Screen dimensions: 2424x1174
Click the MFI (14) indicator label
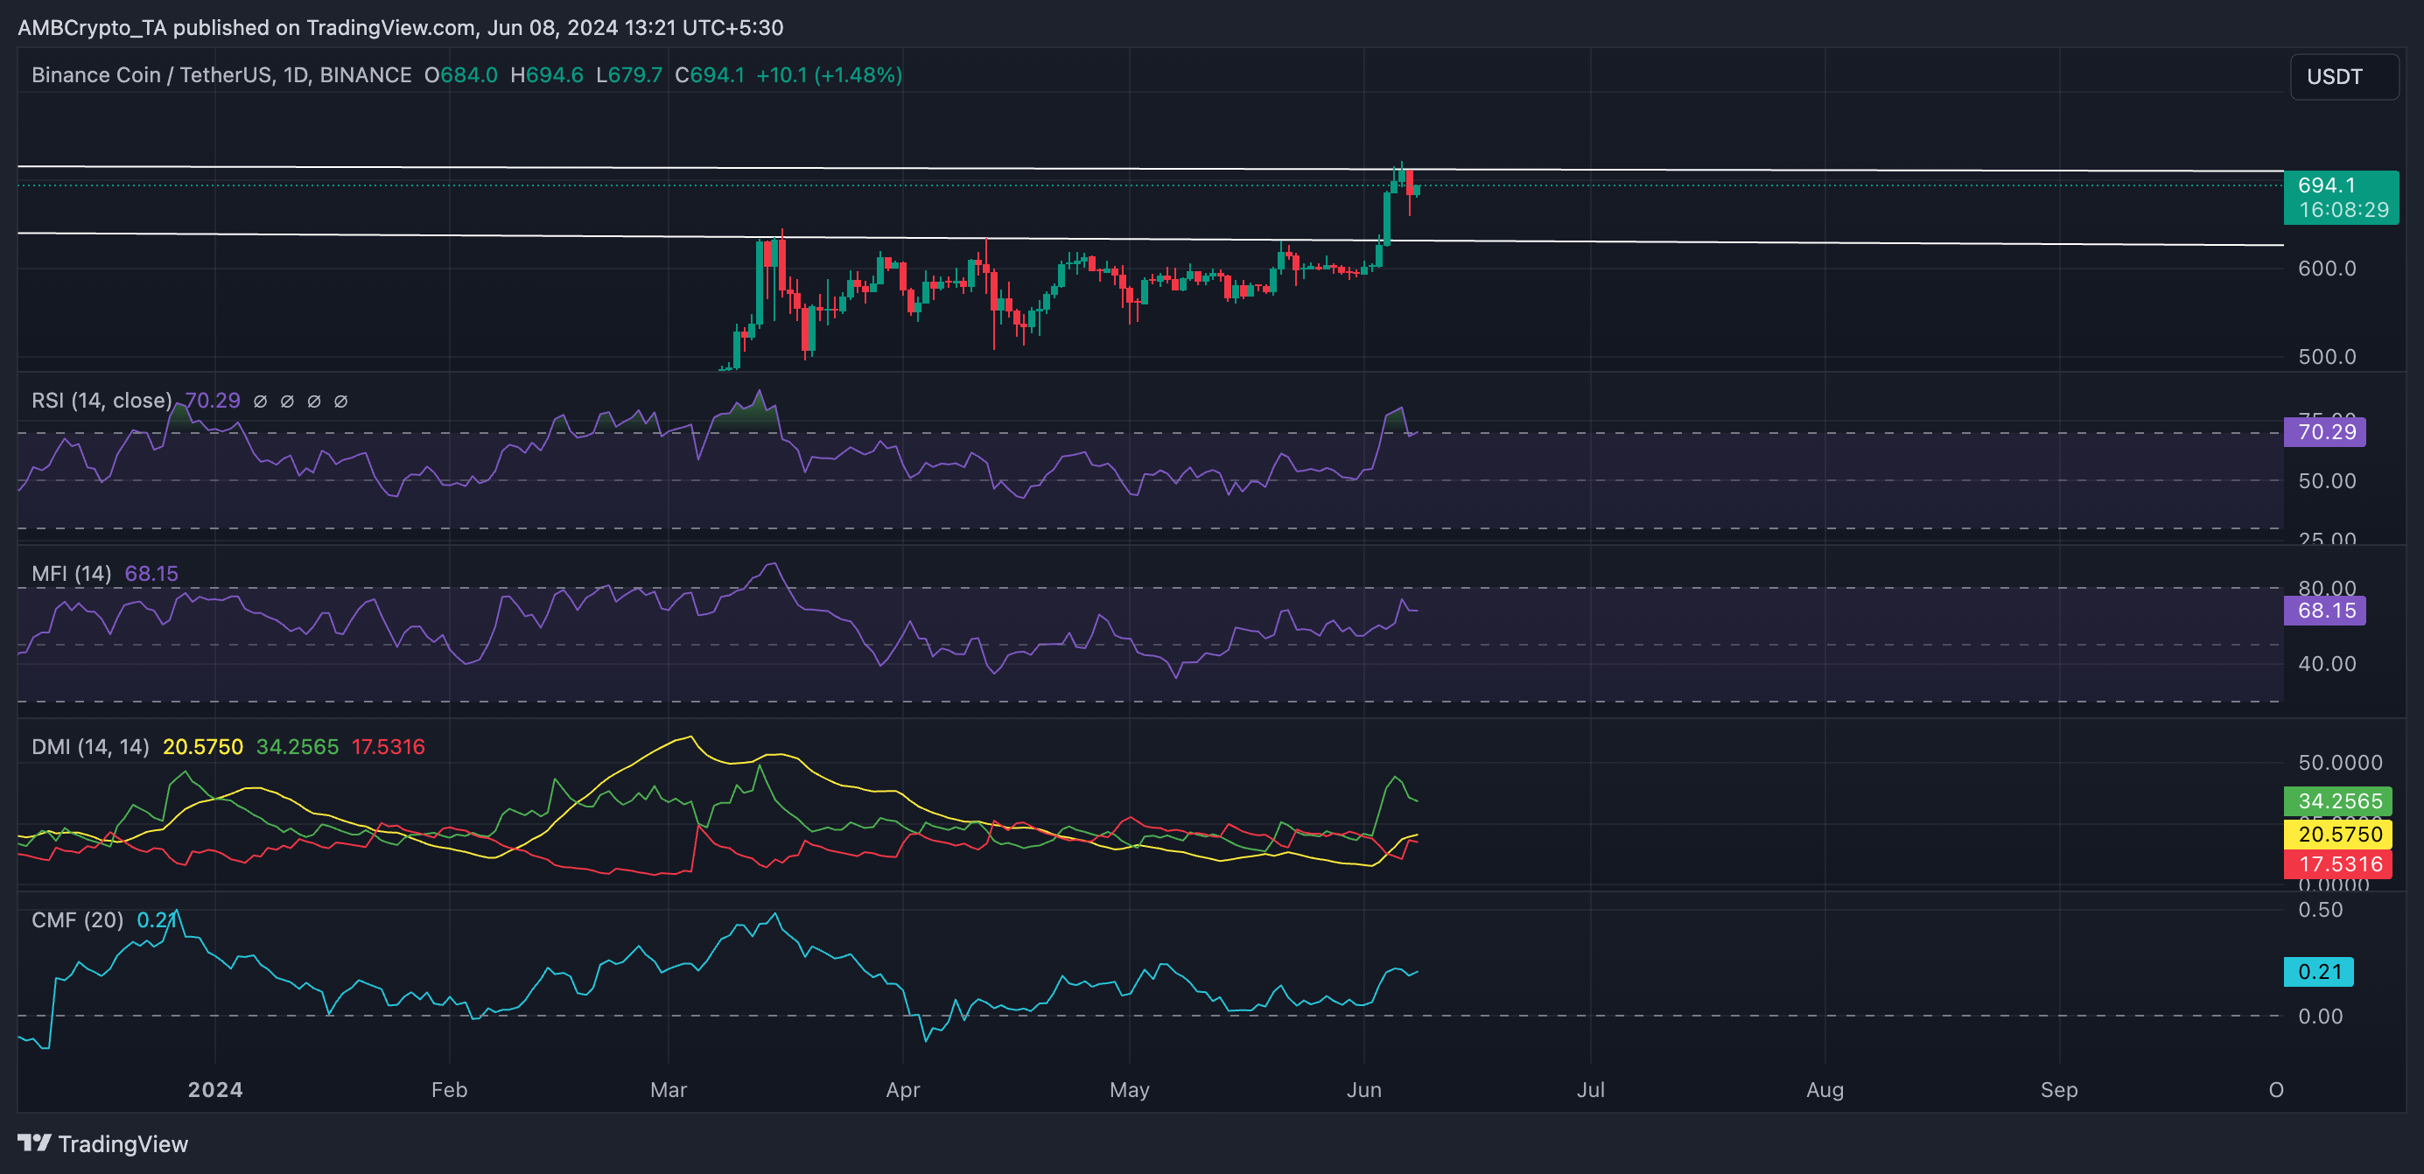click(x=72, y=574)
